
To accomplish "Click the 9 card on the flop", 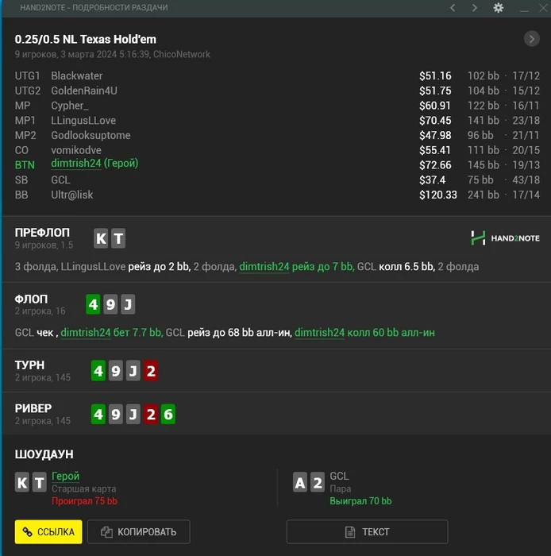I will [110, 304].
